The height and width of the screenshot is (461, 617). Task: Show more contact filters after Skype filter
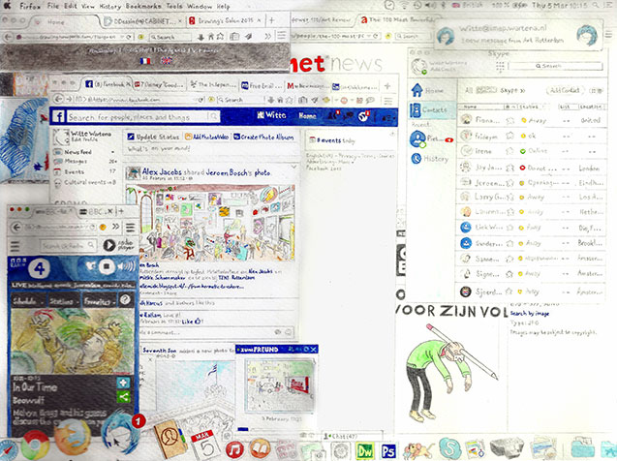[x=523, y=90]
